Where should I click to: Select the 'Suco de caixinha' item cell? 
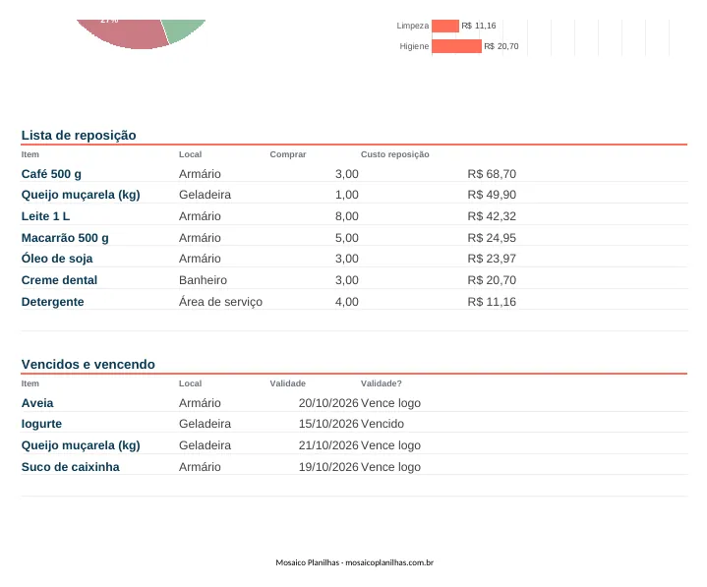[x=71, y=467]
